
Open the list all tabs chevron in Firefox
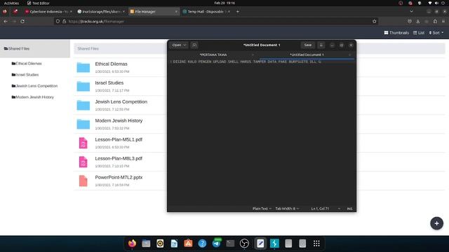(412, 12)
